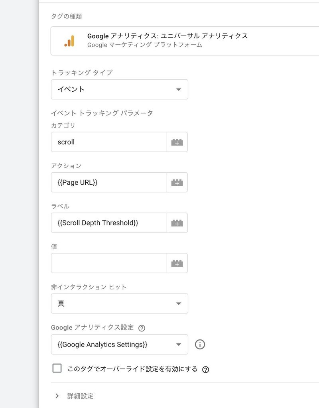Add a variable to the ラベル field

[x=178, y=223]
